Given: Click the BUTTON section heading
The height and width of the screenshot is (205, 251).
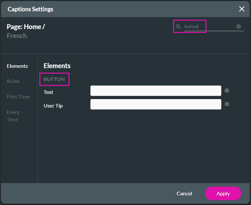Looking at the screenshot, I should pyautogui.click(x=54, y=79).
